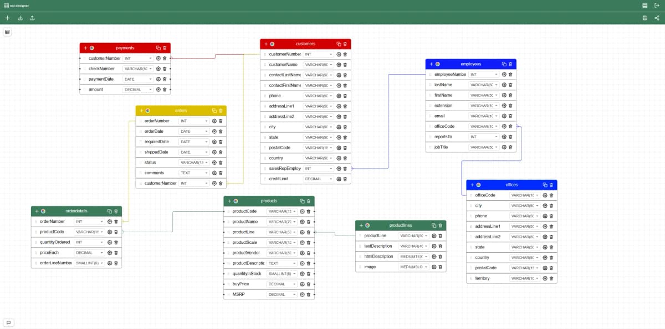Click the share icon at top right

coord(657,18)
